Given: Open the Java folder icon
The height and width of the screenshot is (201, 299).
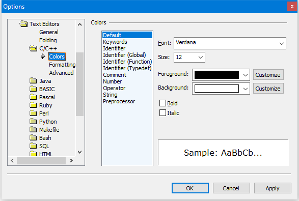Looking at the screenshot, I should 33,81.
